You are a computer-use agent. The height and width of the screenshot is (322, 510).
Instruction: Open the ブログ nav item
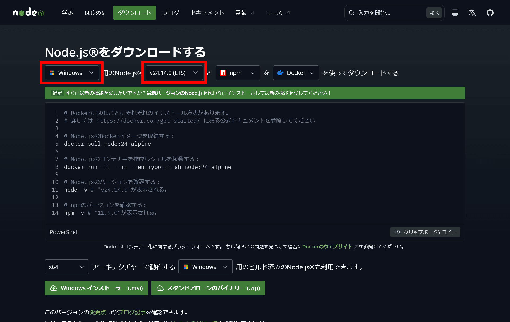click(171, 13)
